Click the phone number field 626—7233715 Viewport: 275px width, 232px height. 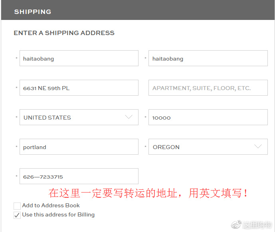tap(79, 177)
